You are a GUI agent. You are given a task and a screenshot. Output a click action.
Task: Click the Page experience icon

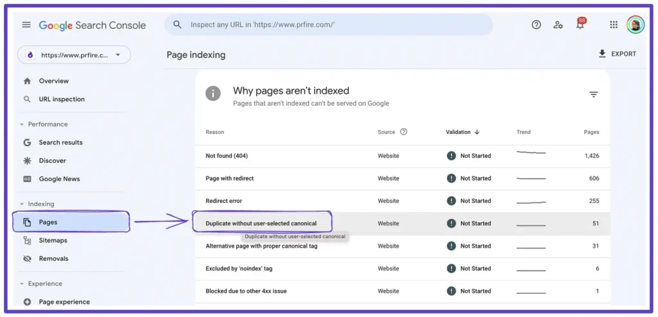click(x=27, y=302)
